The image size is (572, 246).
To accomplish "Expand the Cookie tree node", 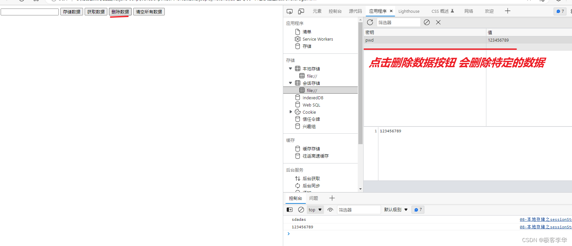I will (290, 112).
